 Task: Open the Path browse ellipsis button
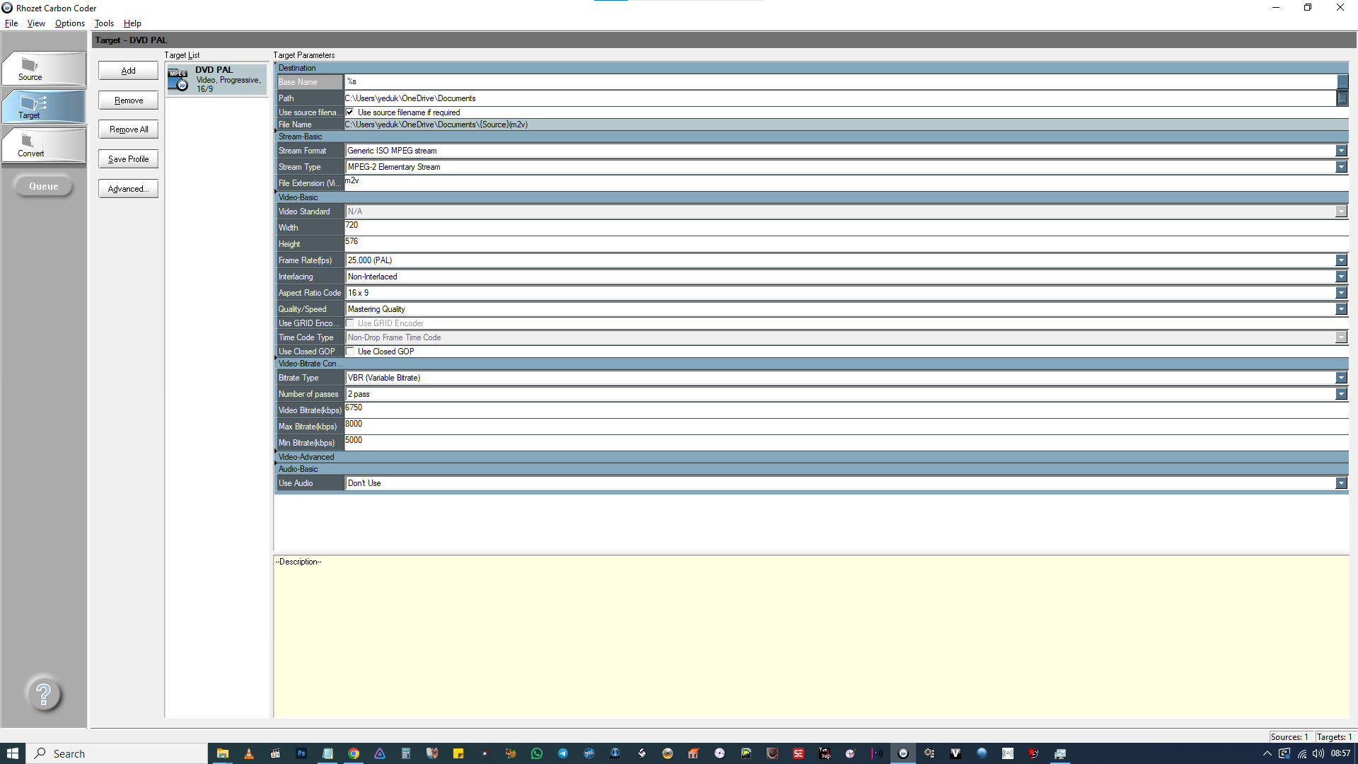coord(1342,98)
